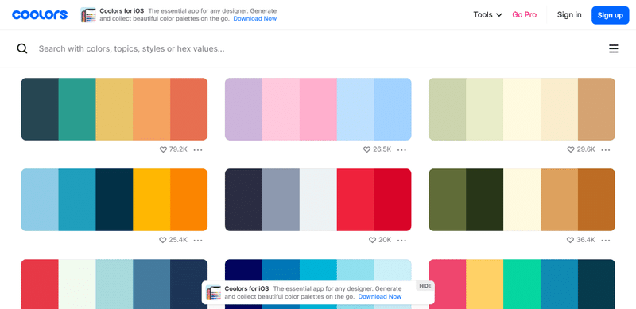Open more options for 20K palette
This screenshot has height=309, width=636.
(x=401, y=241)
